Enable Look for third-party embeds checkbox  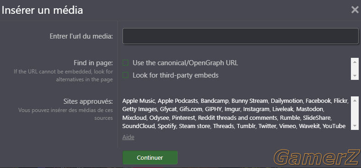tap(126, 75)
